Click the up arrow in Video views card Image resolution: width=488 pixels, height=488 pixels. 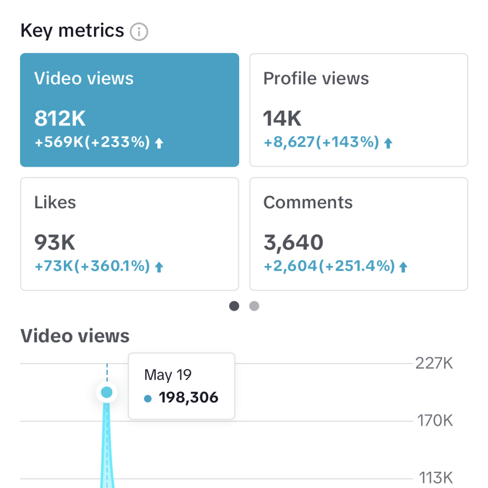tap(159, 143)
